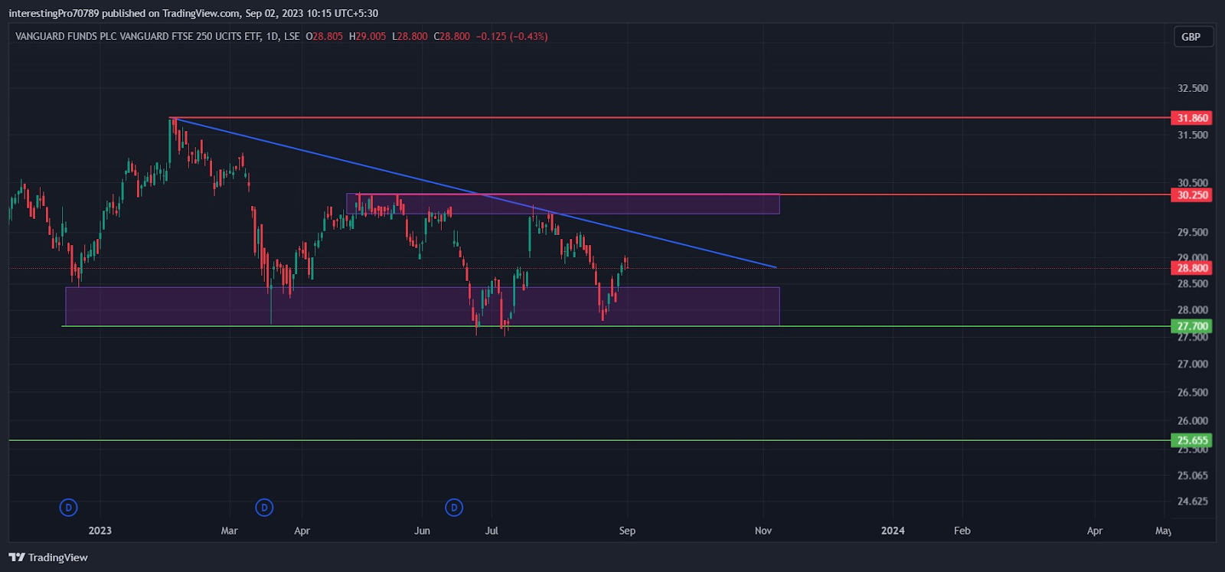The width and height of the screenshot is (1225, 572).
Task: Click the dividend marker after June
Action: 454,507
